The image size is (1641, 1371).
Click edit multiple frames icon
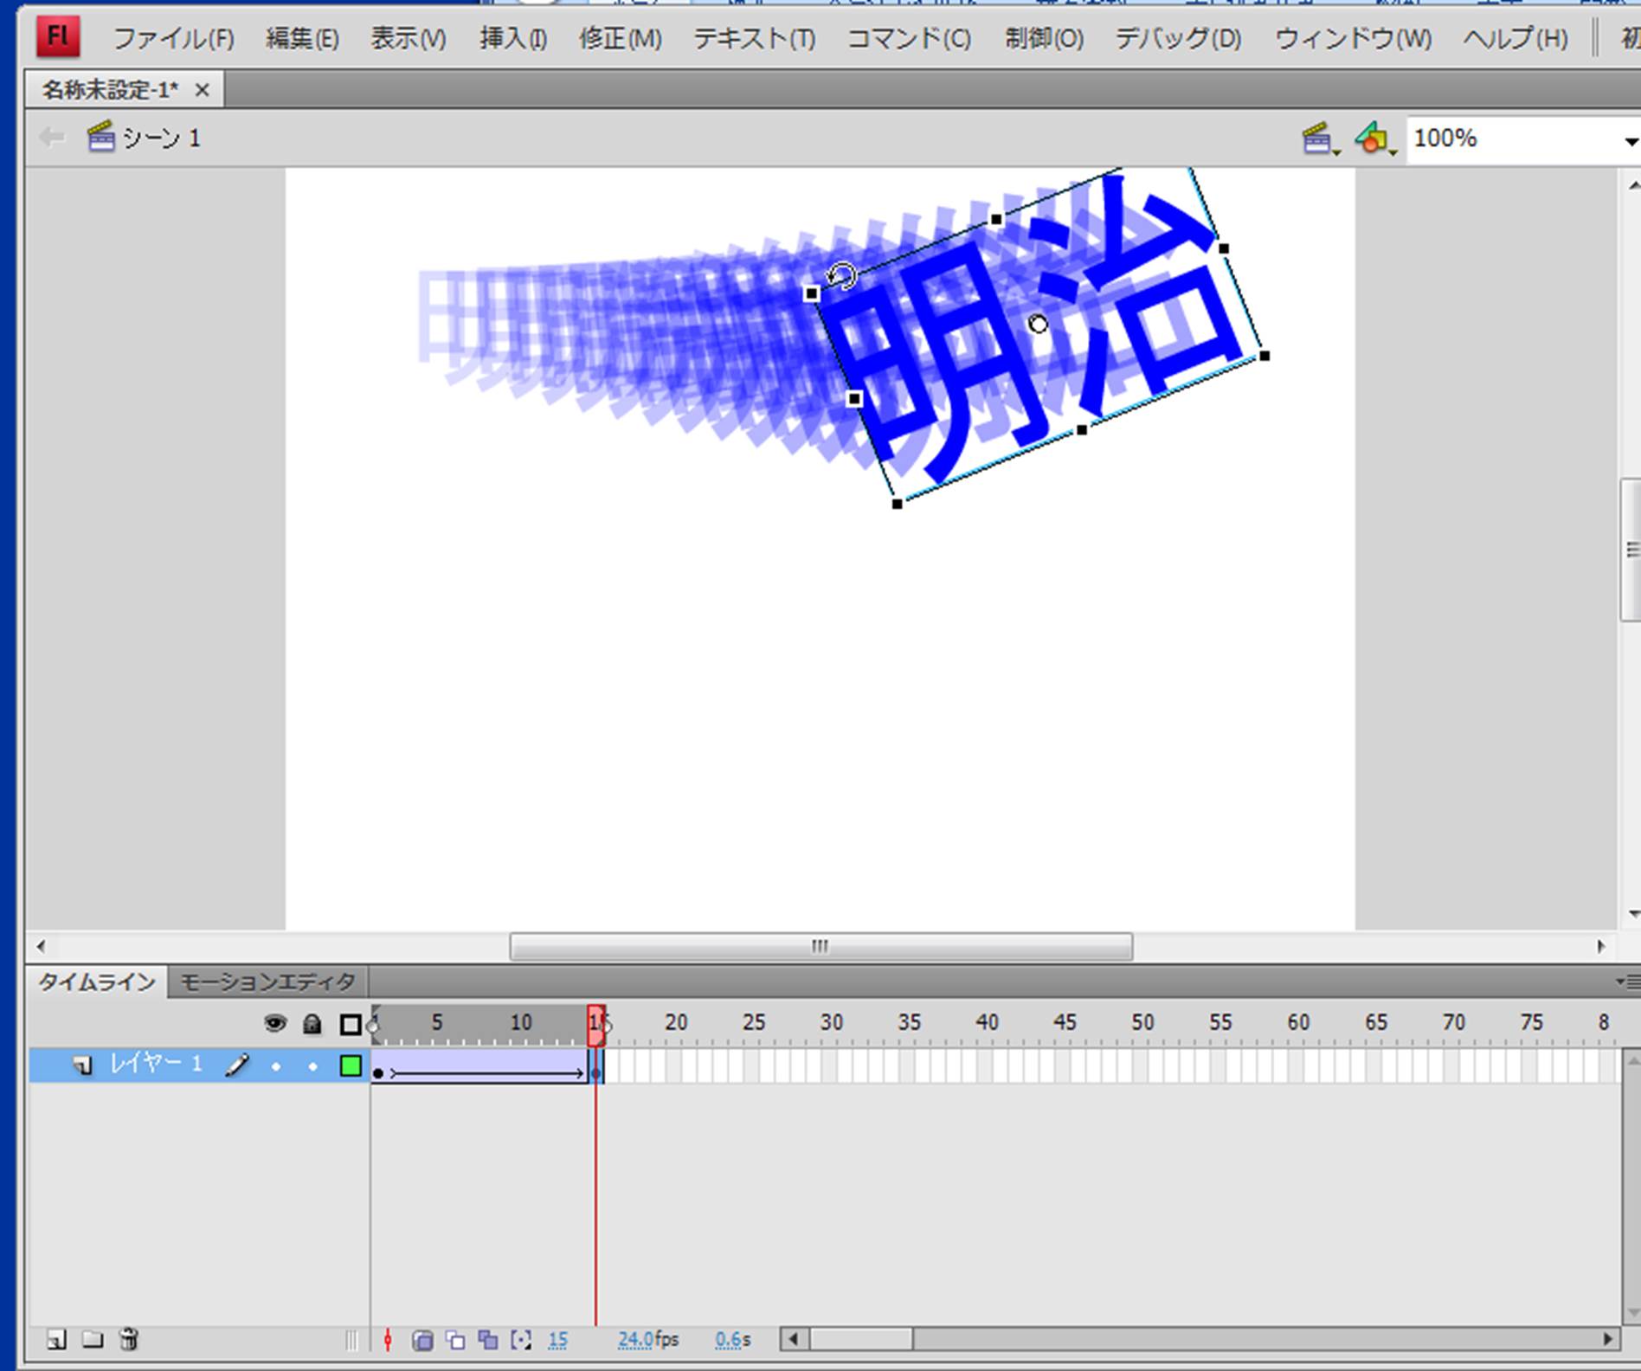pyautogui.click(x=488, y=1341)
